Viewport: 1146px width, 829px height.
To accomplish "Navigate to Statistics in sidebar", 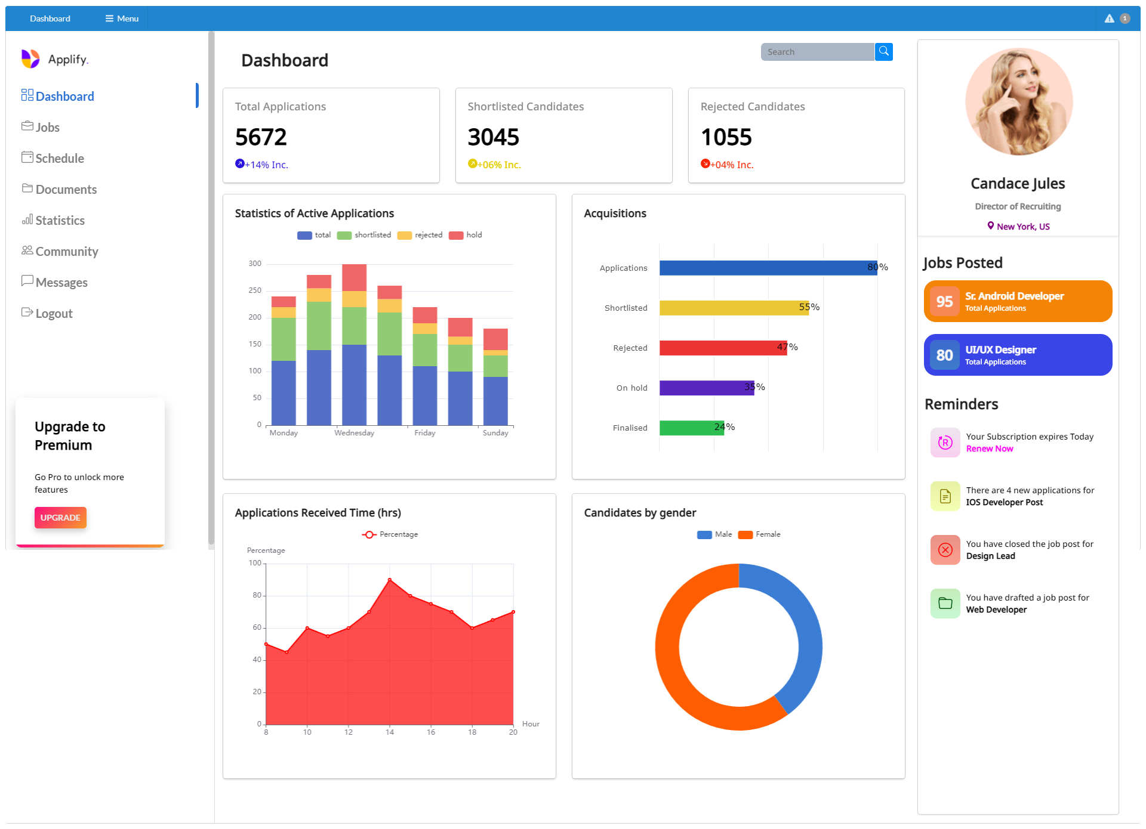I will (60, 220).
